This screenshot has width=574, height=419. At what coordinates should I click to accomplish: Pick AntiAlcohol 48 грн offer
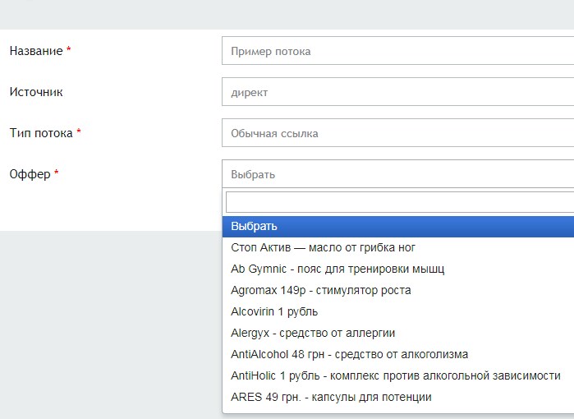click(349, 354)
